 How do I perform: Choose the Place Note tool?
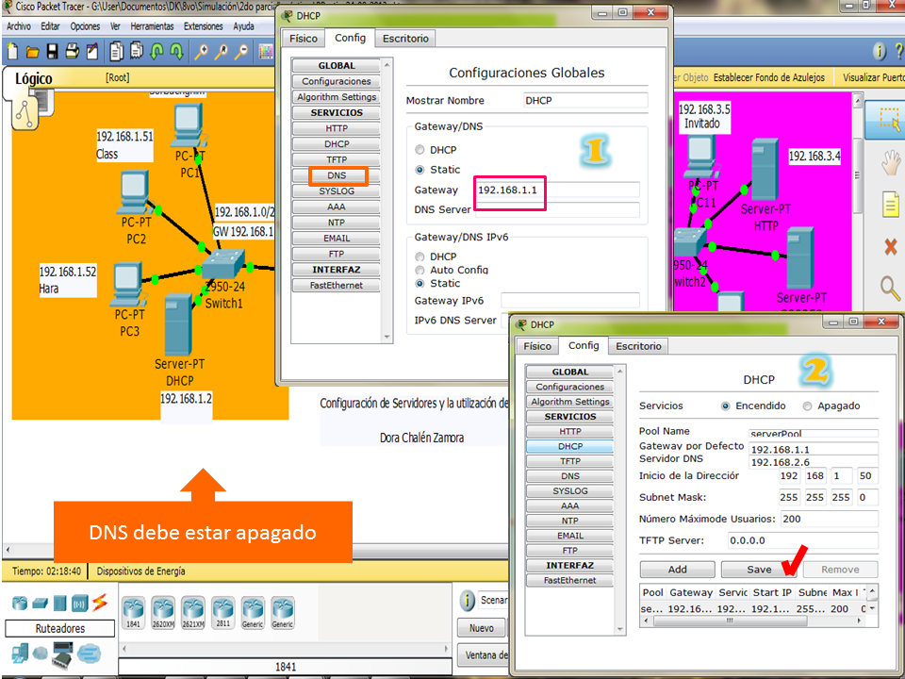[891, 205]
